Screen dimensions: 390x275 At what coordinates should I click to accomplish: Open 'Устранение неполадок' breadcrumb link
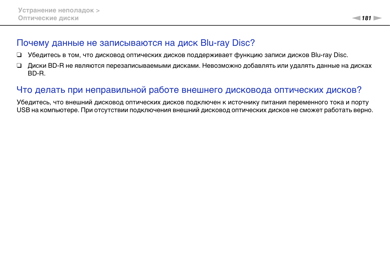pos(56,10)
